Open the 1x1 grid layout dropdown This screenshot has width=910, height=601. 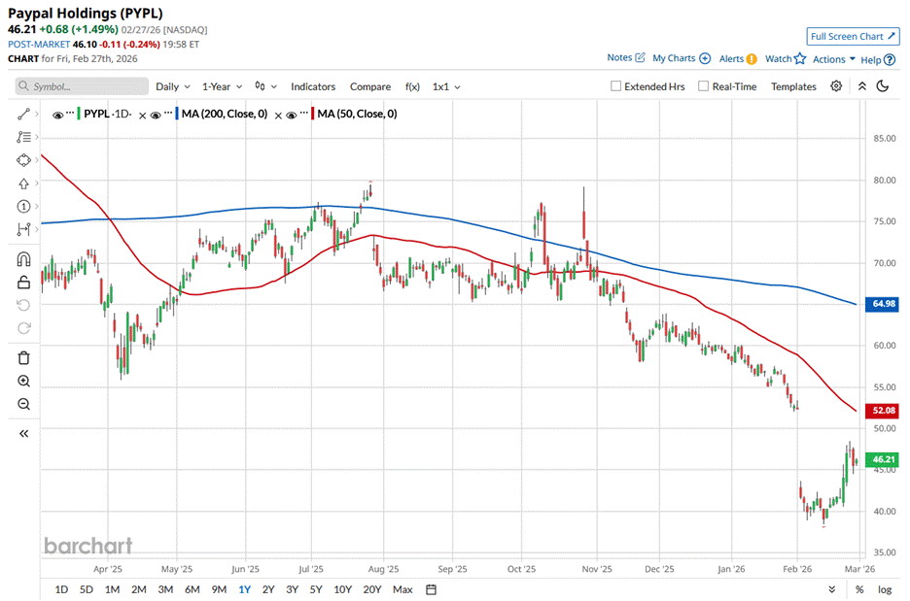[x=445, y=86]
